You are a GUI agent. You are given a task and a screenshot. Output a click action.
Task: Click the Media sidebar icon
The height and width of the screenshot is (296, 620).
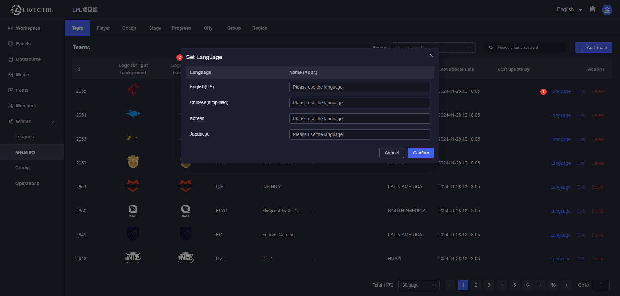tap(11, 75)
